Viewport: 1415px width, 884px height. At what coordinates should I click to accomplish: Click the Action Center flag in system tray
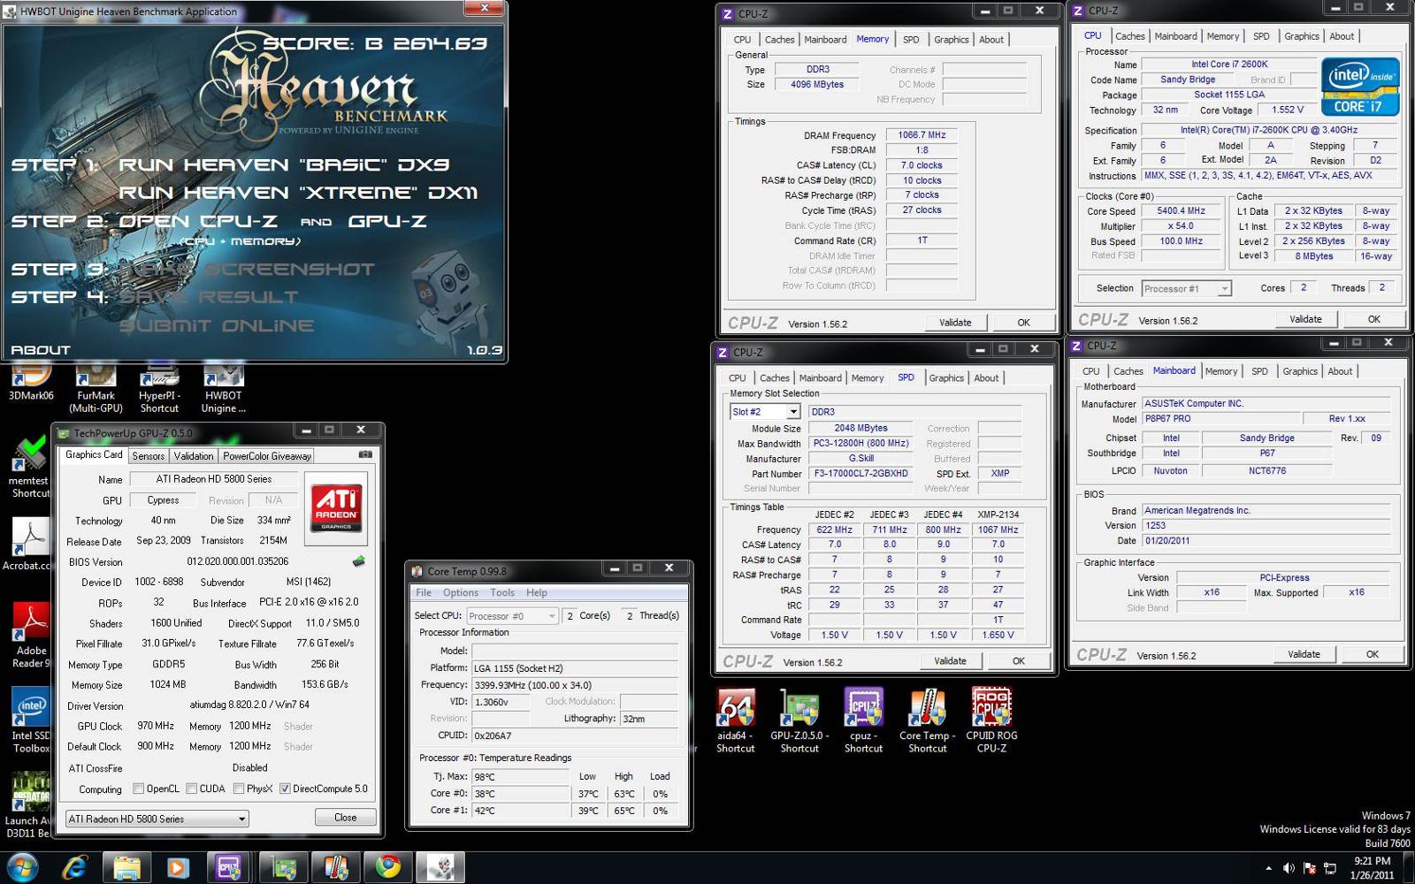click(x=1310, y=868)
